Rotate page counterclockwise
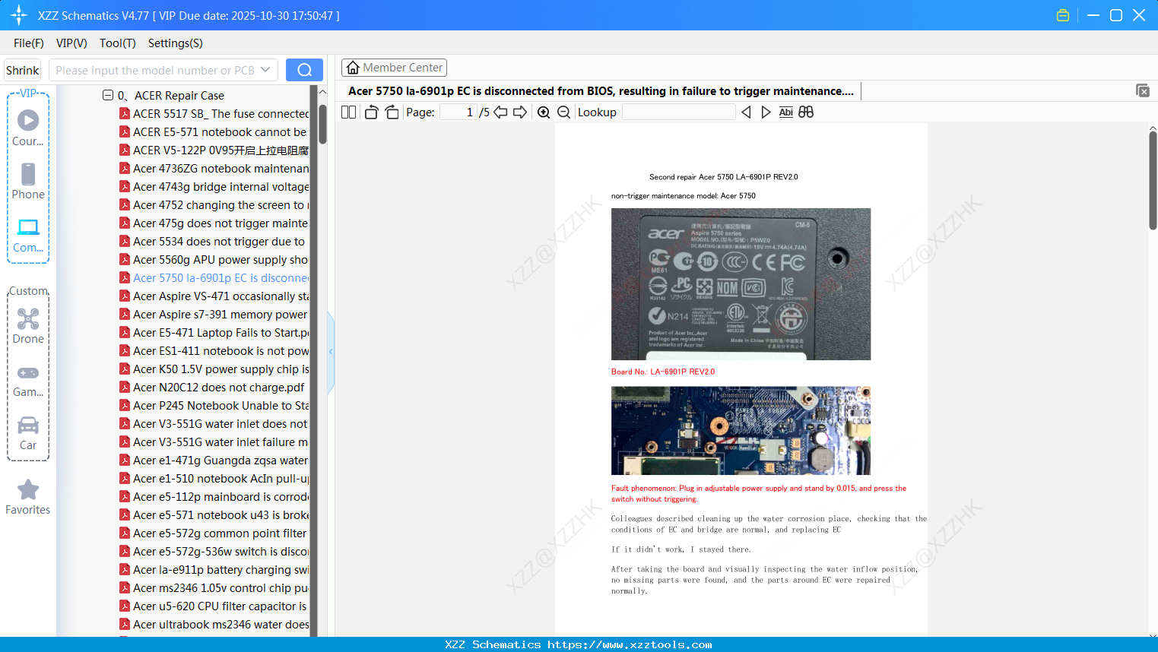1158x652 pixels. click(371, 112)
